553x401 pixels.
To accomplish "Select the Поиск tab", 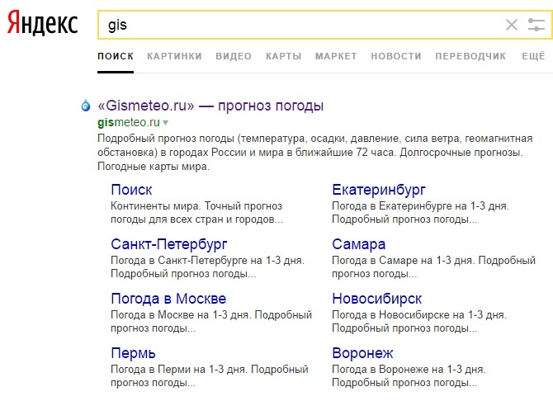I will 116,56.
